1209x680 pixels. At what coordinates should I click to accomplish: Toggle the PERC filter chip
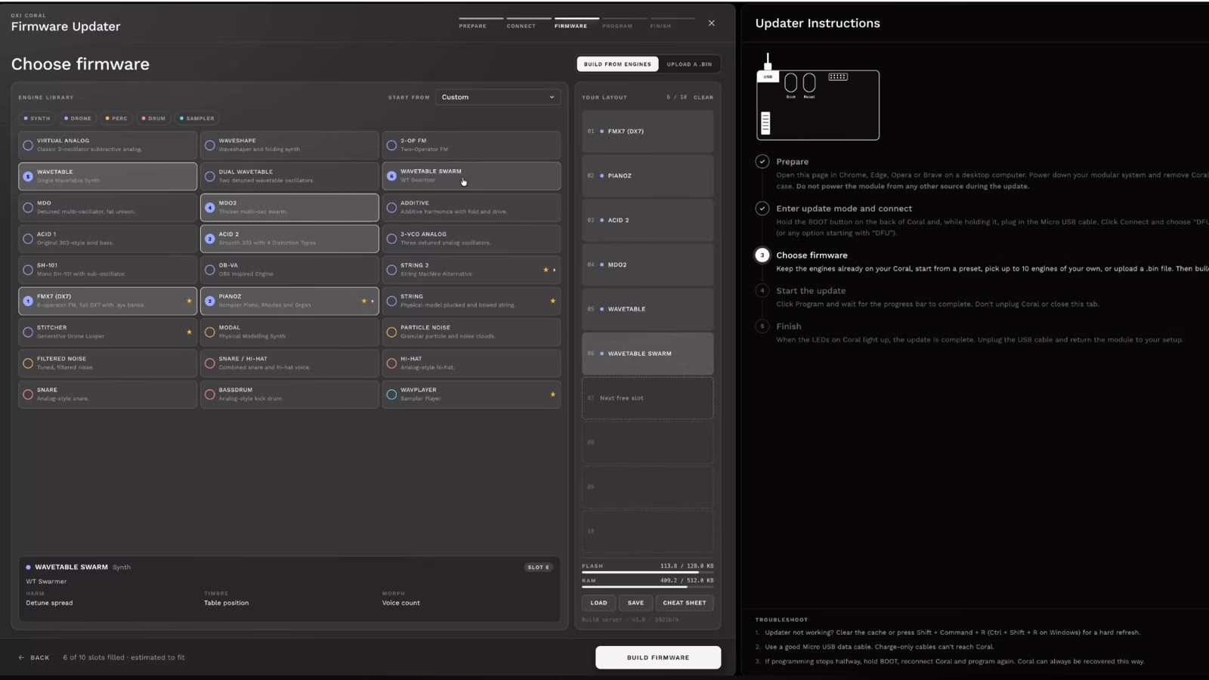click(x=116, y=119)
